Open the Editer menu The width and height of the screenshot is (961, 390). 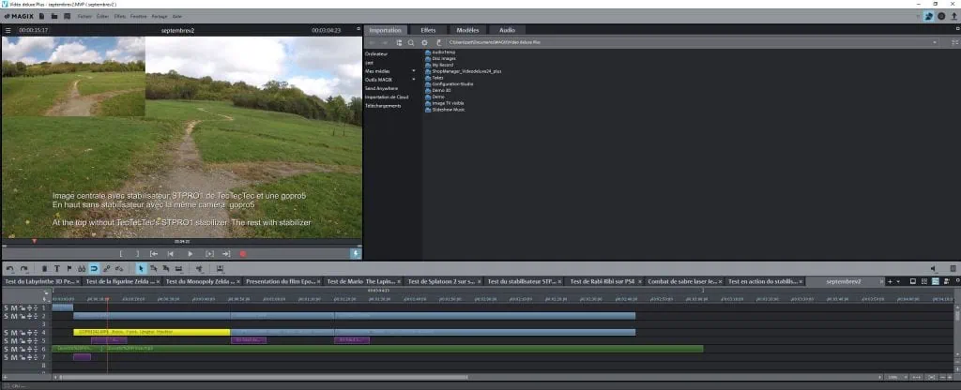(x=102, y=16)
